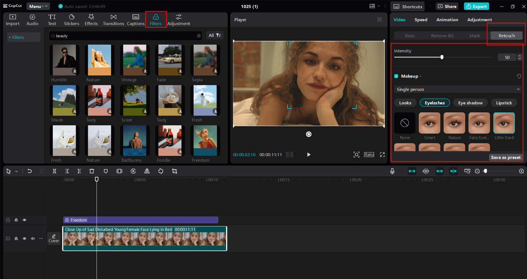Delete the selected clip
527x279 pixels.
tap(92, 171)
